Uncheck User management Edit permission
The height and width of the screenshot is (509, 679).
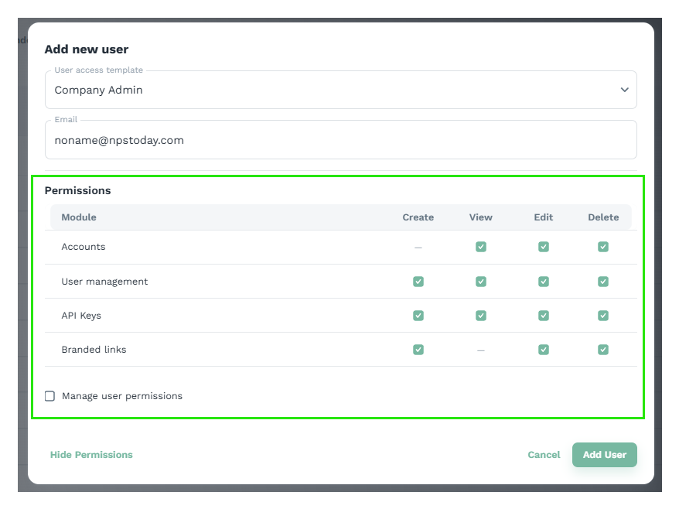(x=544, y=282)
